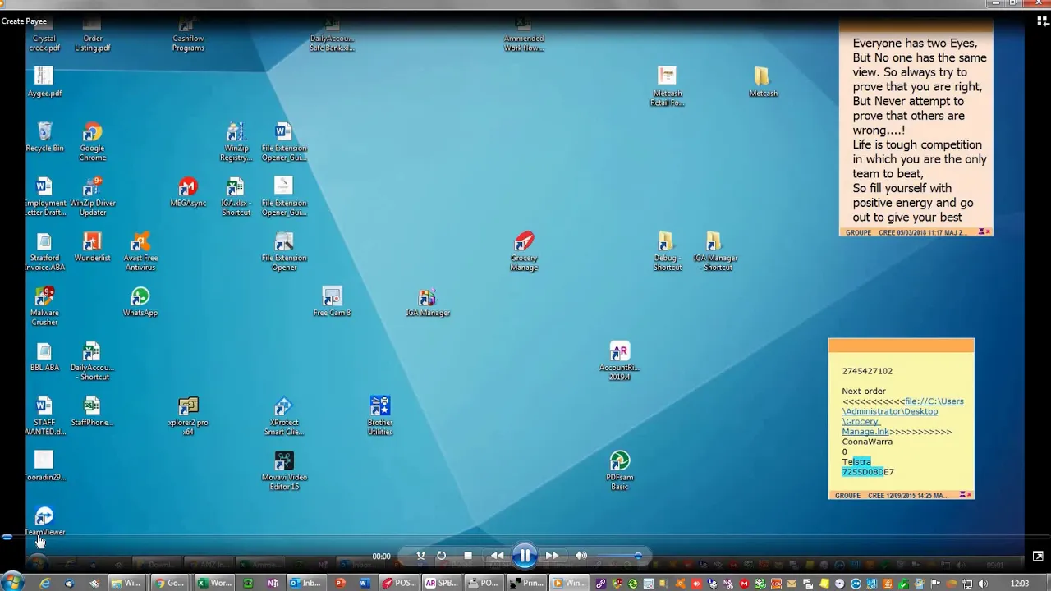Image resolution: width=1051 pixels, height=591 pixels.
Task: Select Telstra text in sticky note
Action: pos(856,461)
